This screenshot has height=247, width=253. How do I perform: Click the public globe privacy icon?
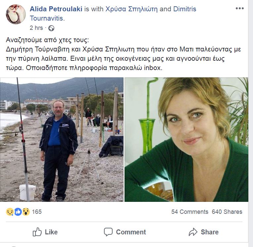51,28
